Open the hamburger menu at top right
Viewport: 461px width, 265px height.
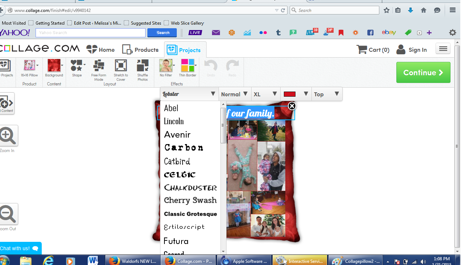pos(443,49)
